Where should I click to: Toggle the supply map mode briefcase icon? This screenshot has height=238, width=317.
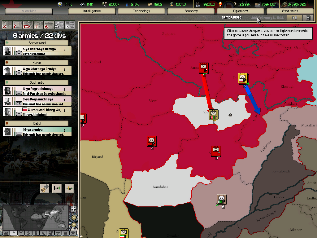pos(65,233)
